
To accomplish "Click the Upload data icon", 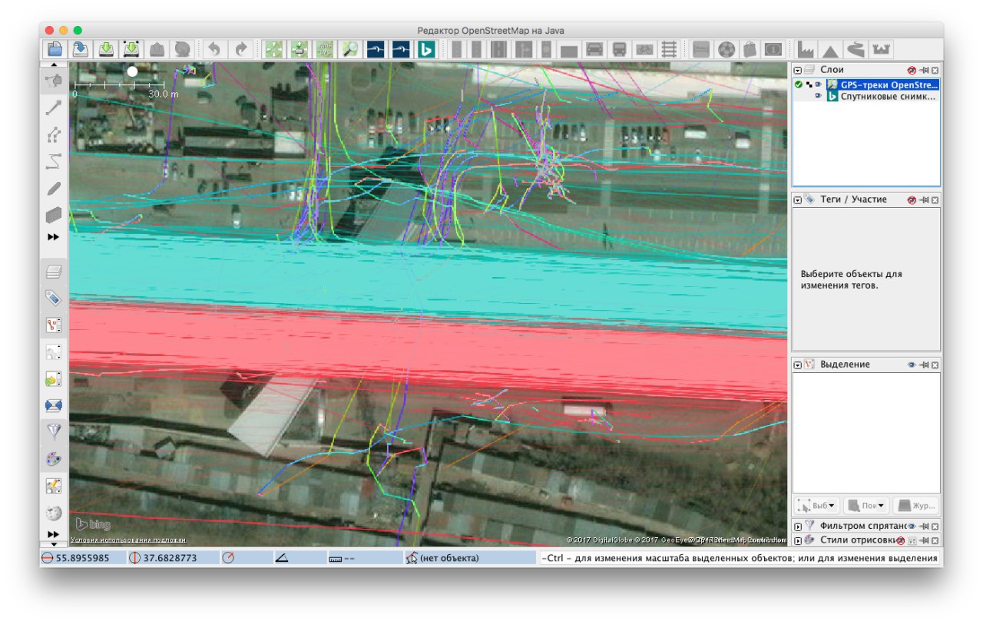I will (x=157, y=49).
